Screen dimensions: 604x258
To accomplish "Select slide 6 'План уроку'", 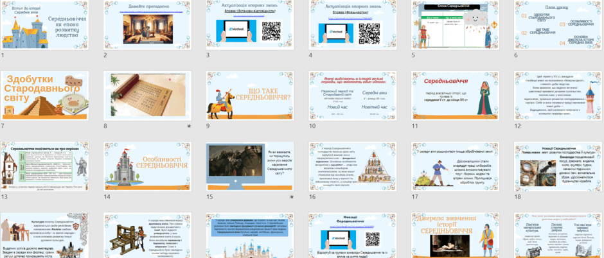I will 558,24.
